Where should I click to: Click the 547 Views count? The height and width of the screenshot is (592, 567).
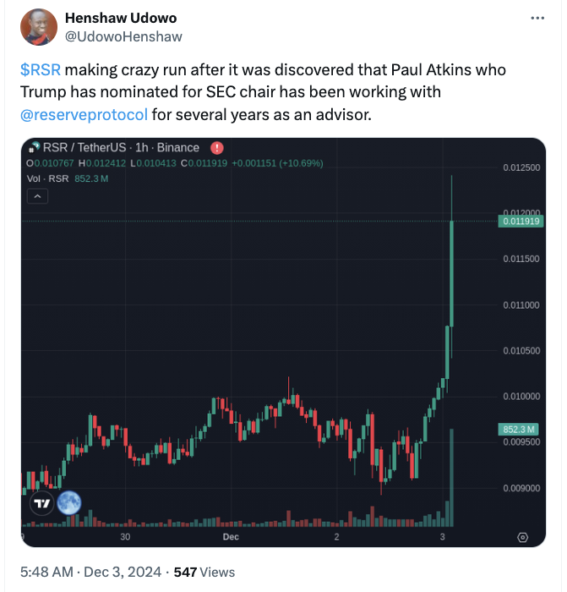[x=204, y=572]
